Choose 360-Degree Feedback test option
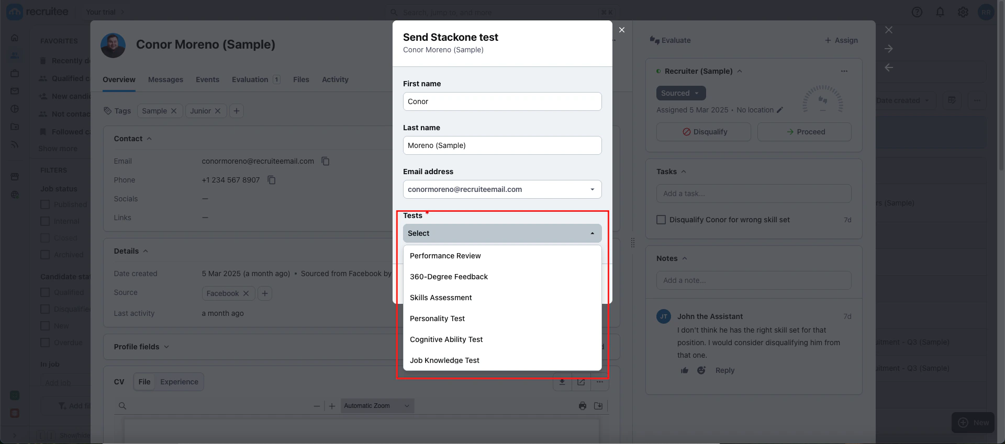Image resolution: width=1005 pixels, height=444 pixels. point(502,277)
